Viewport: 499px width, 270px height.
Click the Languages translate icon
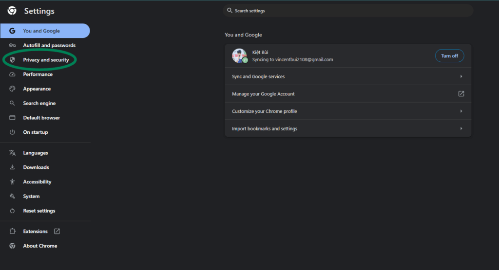[12, 153]
